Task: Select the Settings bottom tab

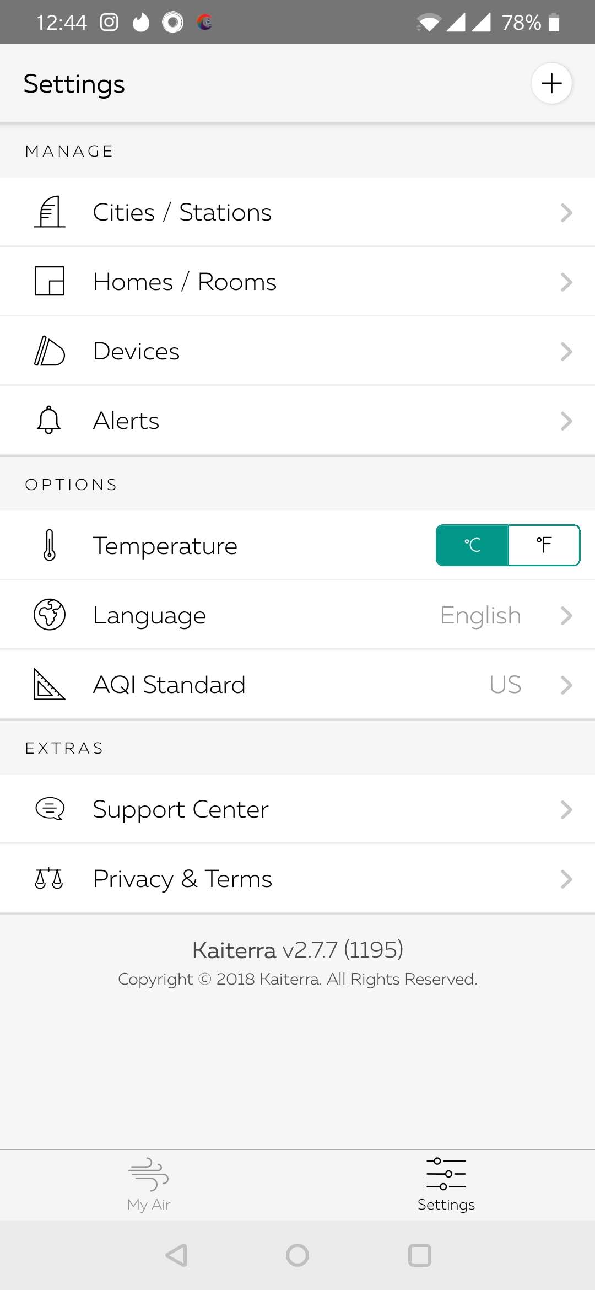Action: pos(446,1184)
